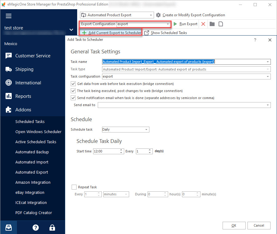Screen dimensions: 277x234
Task: Select Automated Backup submenu item
Action: 32,152
